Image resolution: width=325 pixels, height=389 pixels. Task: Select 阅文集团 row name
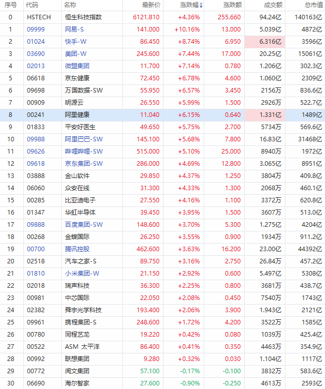tap(77, 371)
